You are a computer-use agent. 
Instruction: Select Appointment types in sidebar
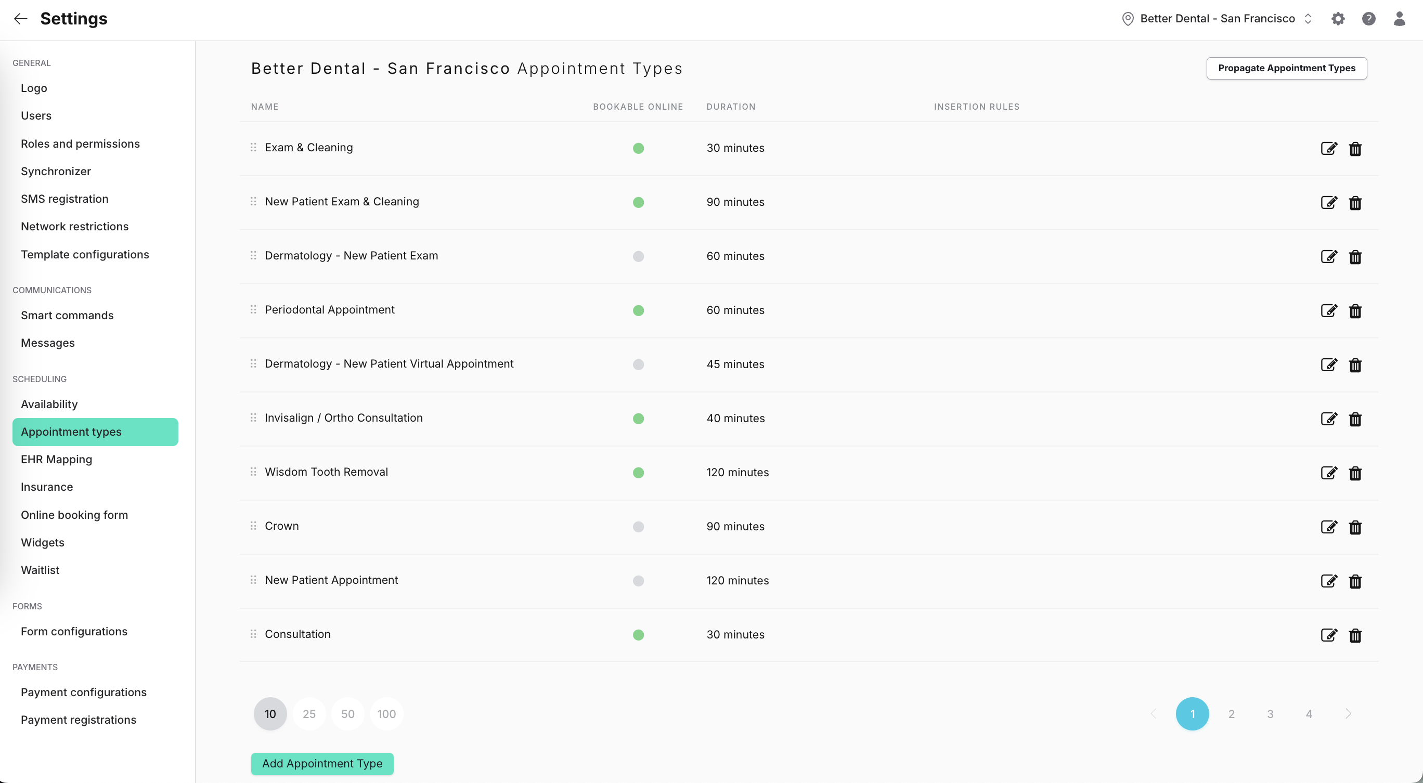tap(95, 432)
